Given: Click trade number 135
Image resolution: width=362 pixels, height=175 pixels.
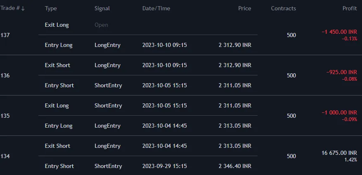Looking at the screenshot, I should pyautogui.click(x=5, y=116).
